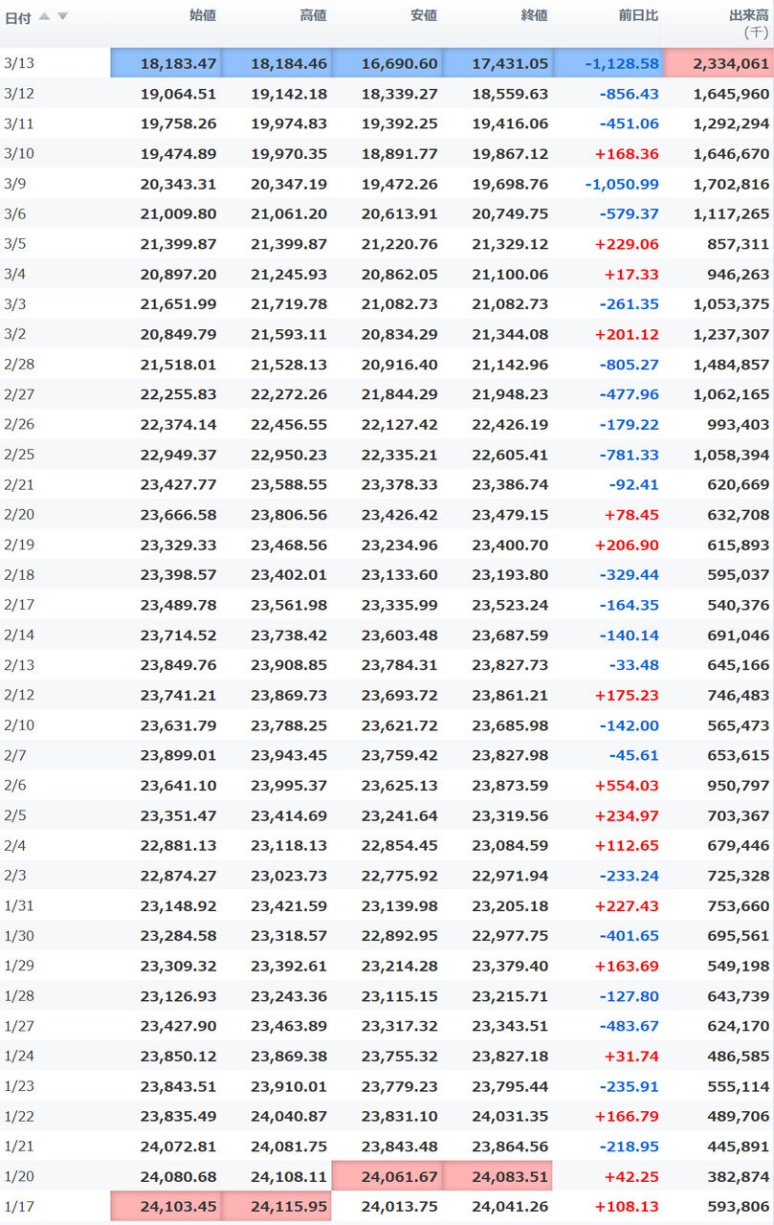This screenshot has height=1225, width=774.
Task: Sort dates ascending with the up arrow
Action: pyautogui.click(x=45, y=16)
